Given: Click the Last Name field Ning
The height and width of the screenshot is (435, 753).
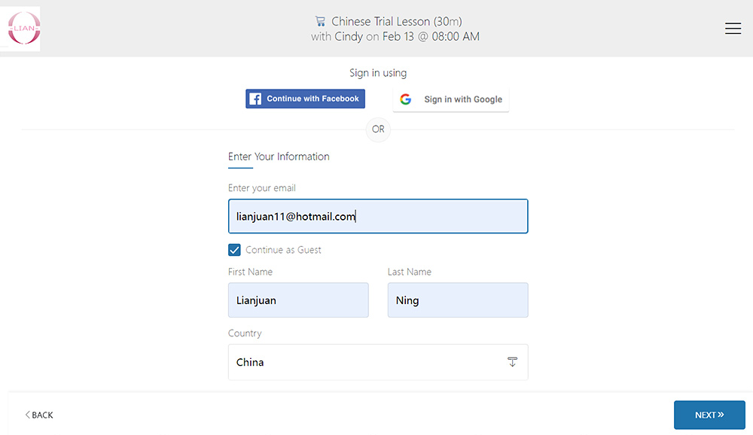Looking at the screenshot, I should pyautogui.click(x=458, y=300).
